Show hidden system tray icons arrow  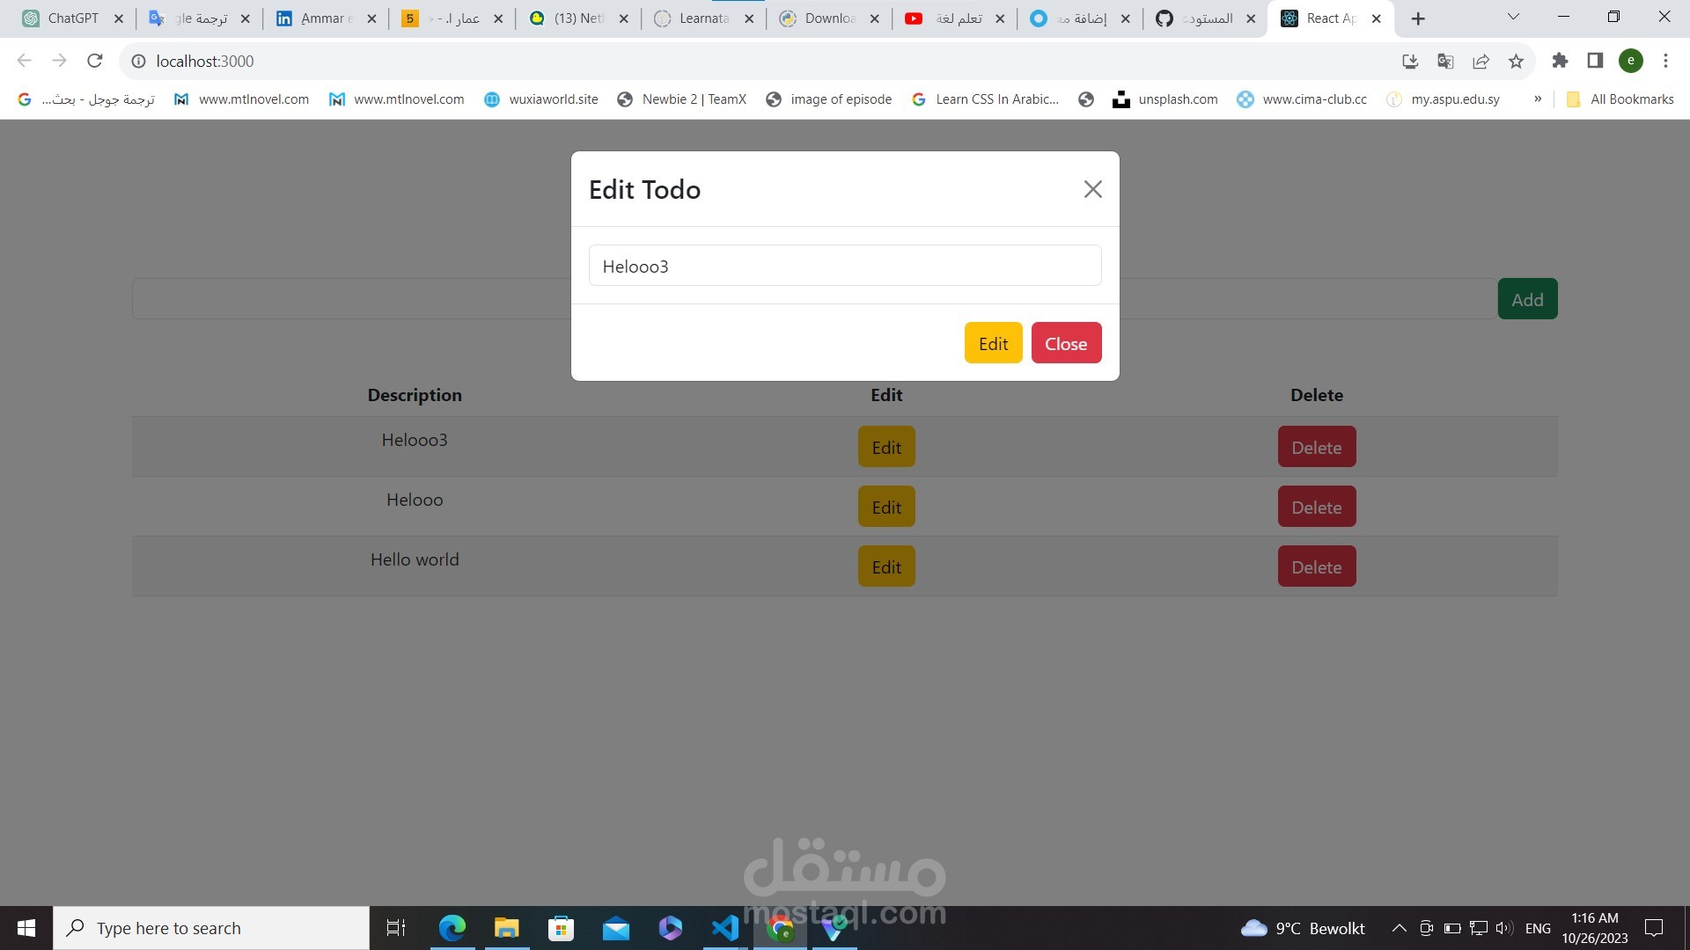tap(1399, 928)
